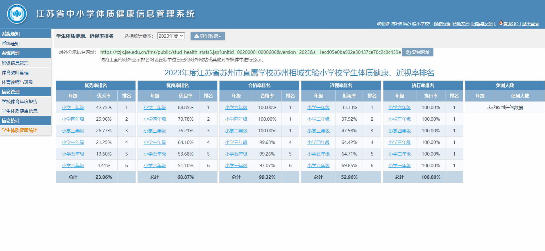
Task: Select 体育教师与班级 sidebar item
Action: pyautogui.click(x=17, y=82)
